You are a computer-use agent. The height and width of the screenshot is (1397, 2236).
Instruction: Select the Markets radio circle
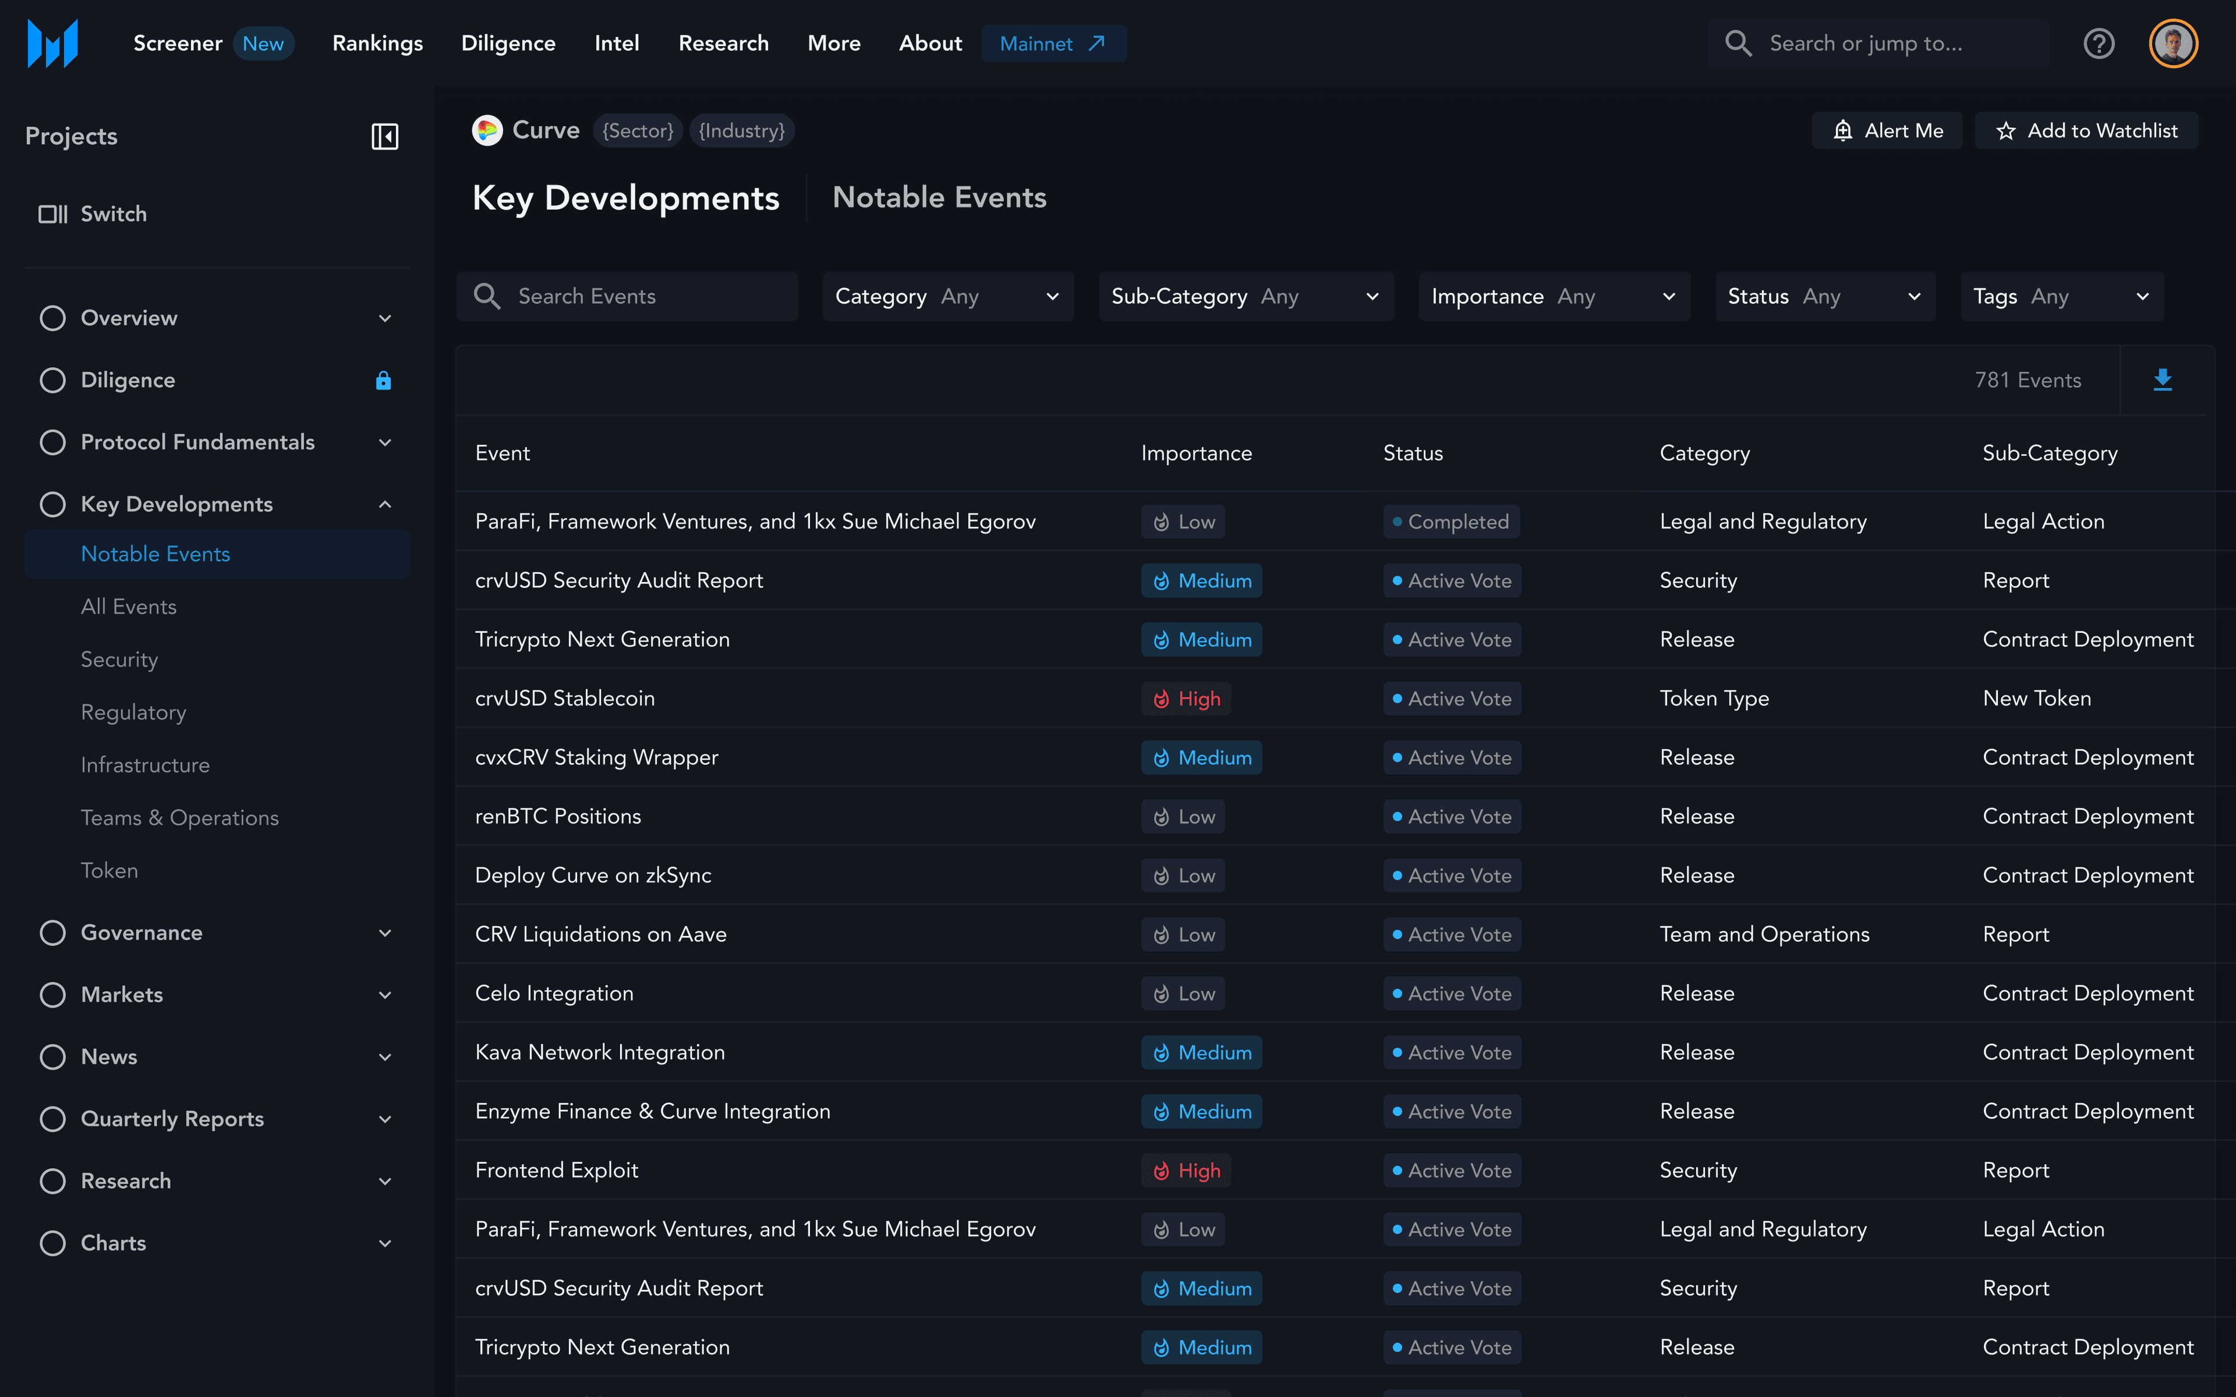coord(52,995)
